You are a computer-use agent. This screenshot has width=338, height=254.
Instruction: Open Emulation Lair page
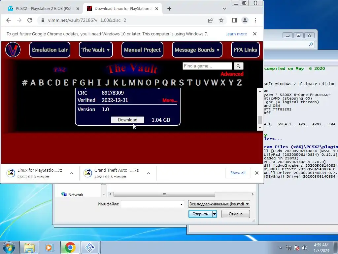point(50,50)
